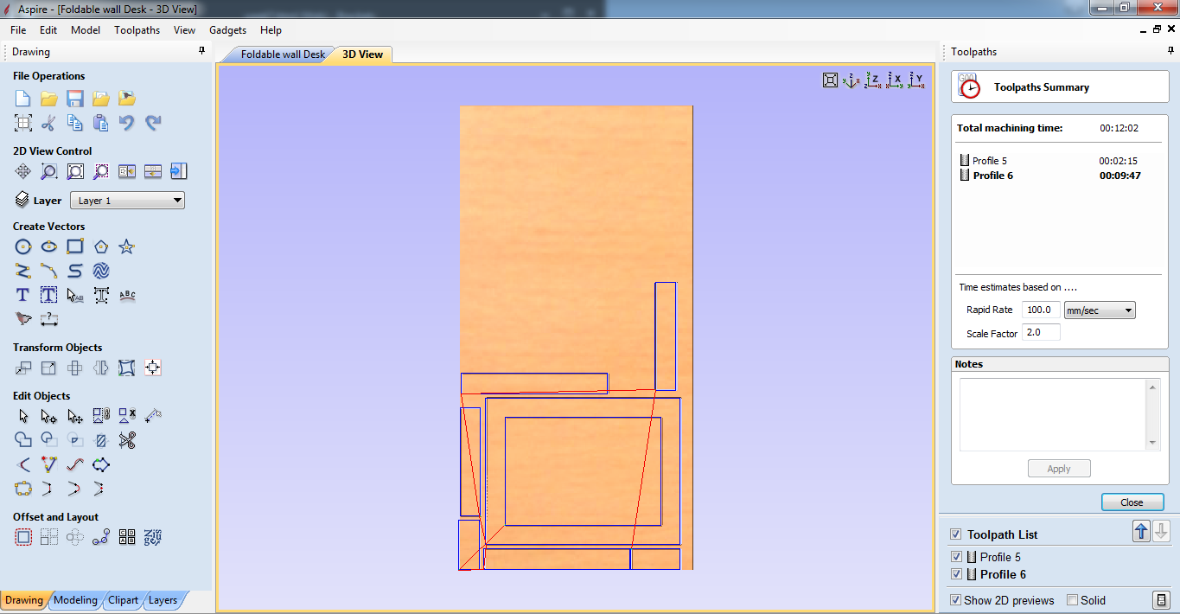The height and width of the screenshot is (614, 1180).
Task: Pin the Toolpaths panel pushpin
Action: coord(1171,51)
